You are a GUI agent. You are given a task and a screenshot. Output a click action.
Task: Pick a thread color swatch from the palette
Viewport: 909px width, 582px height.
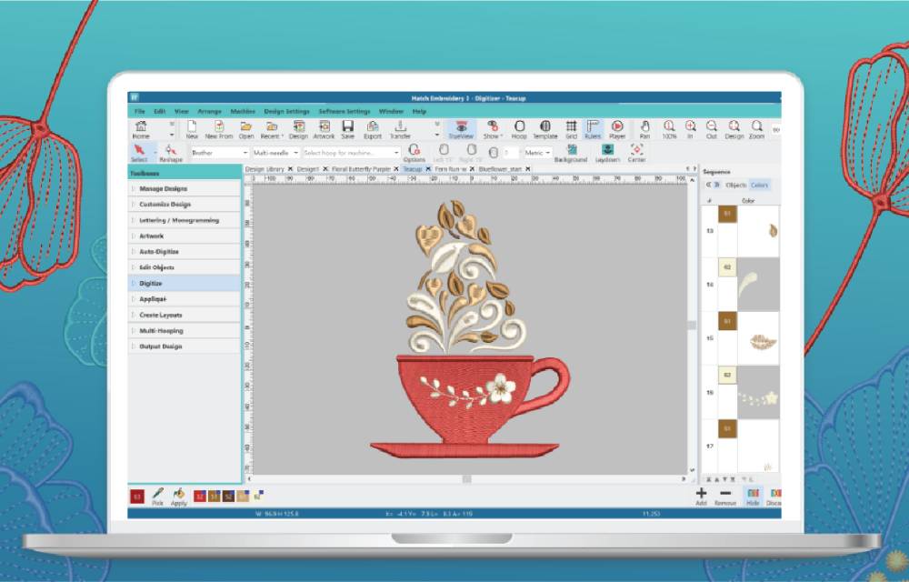click(x=202, y=496)
